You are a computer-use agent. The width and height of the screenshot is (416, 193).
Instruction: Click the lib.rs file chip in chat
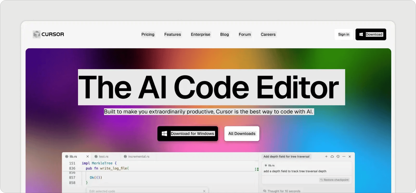point(270,165)
